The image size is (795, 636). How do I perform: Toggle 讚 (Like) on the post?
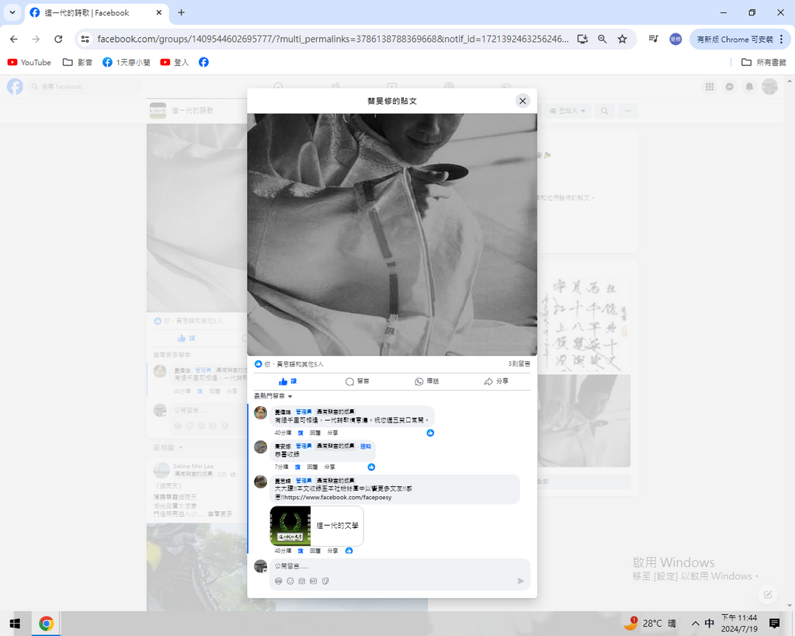pyautogui.click(x=287, y=381)
